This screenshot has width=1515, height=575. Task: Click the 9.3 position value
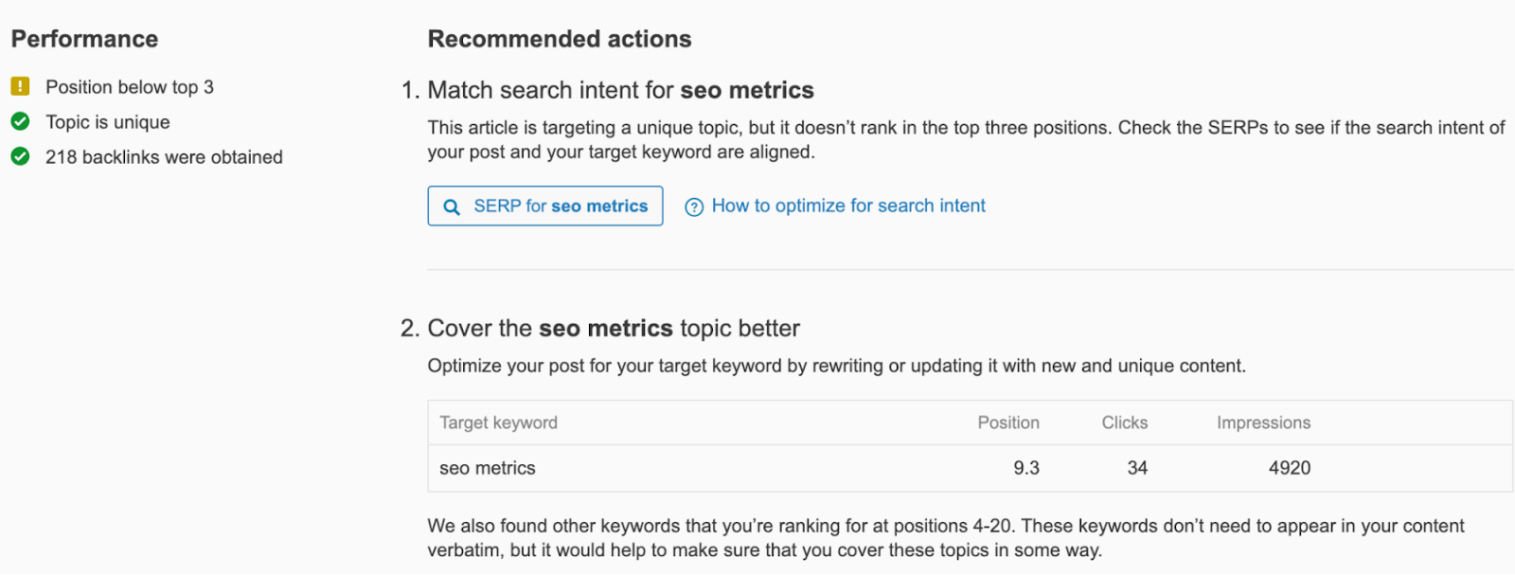(x=1025, y=468)
